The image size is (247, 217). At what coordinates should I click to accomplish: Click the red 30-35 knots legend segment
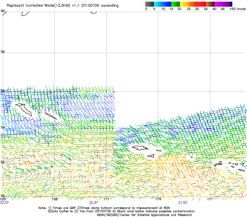pyautogui.click(x=202, y=4)
